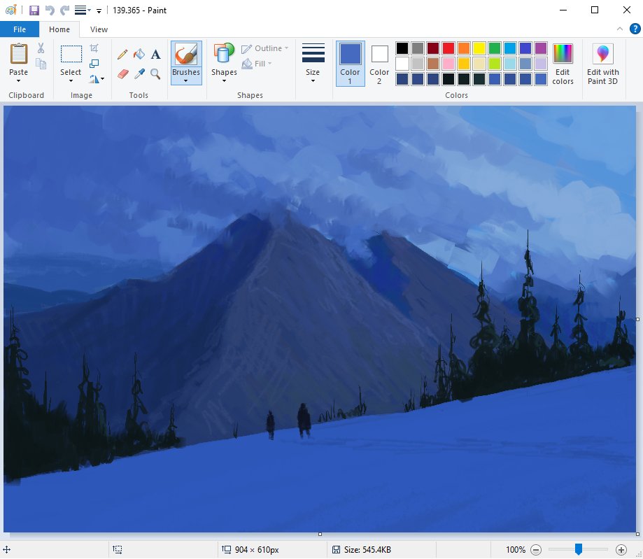Select the Magnifier tool
This screenshot has height=559, width=643.
155,73
